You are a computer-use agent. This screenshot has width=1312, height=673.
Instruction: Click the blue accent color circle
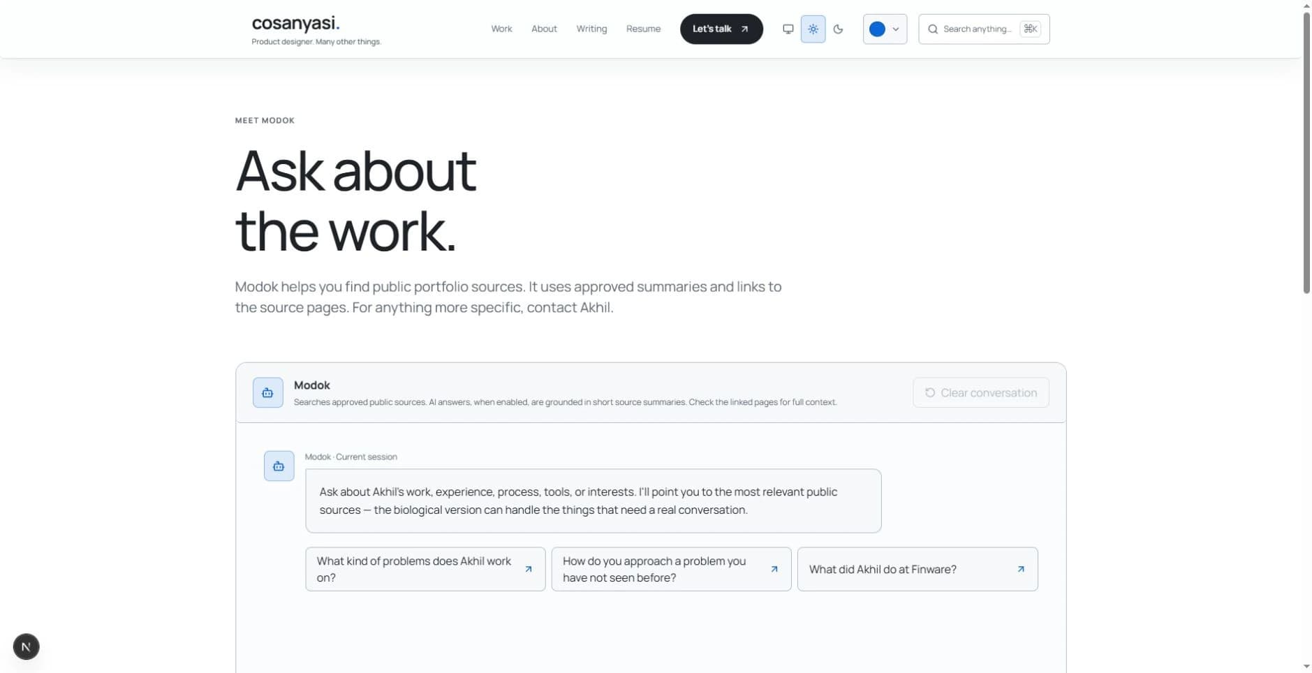[x=877, y=29]
